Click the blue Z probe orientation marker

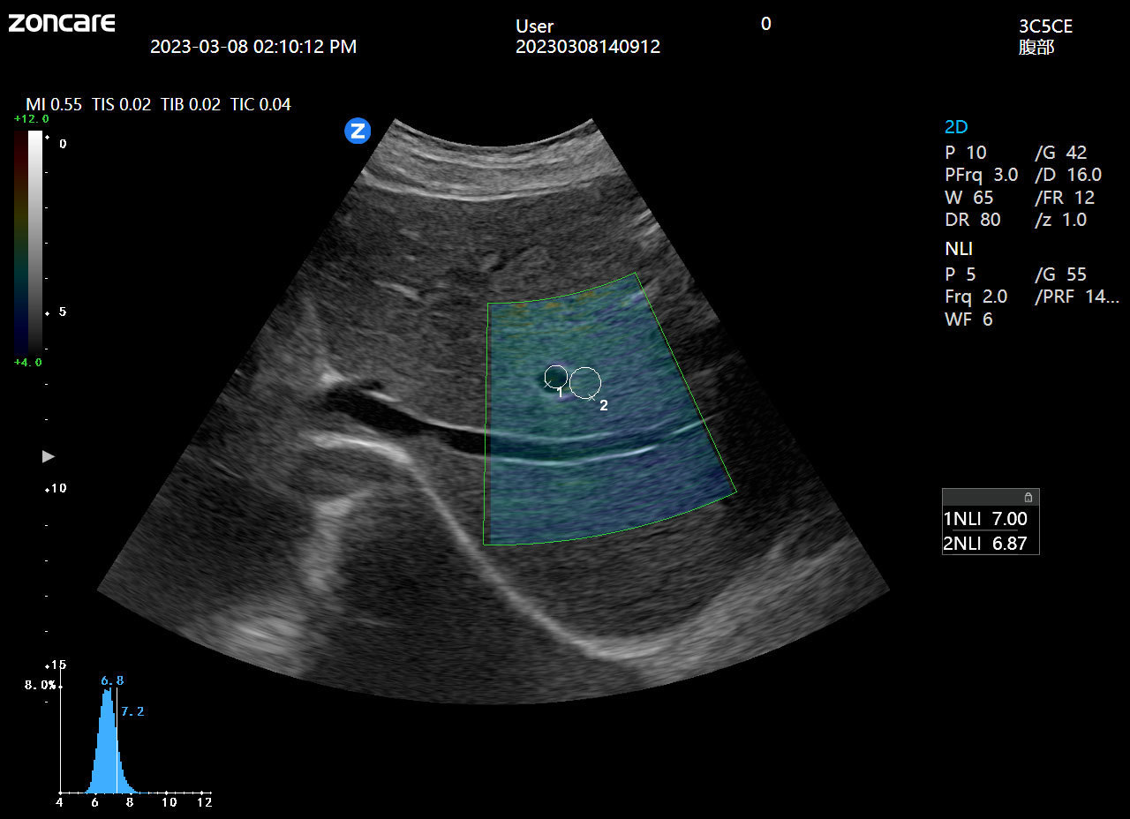358,131
